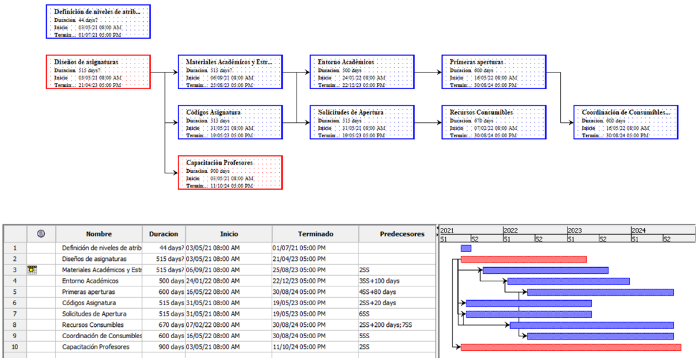698x360 pixels.
Task: Select row number 5 in task table
Action: coord(15,291)
